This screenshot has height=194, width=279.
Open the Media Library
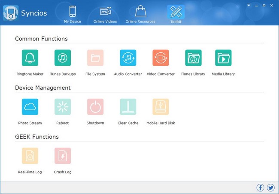click(x=223, y=58)
